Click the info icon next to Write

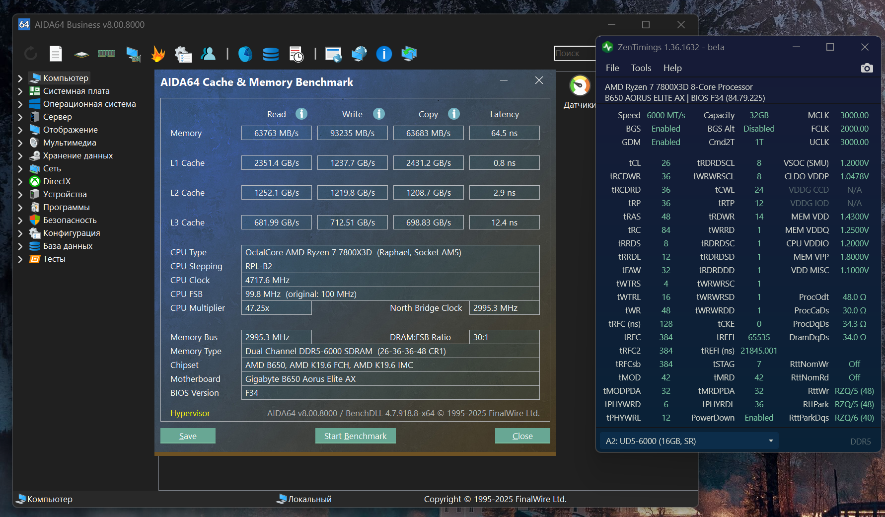[x=379, y=114]
